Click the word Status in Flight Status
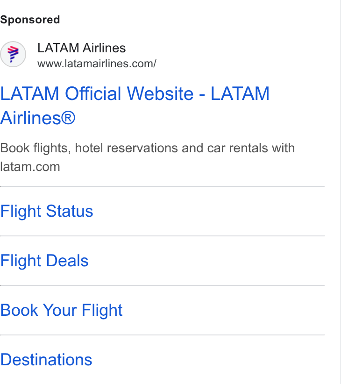341x384 pixels. tap(70, 211)
